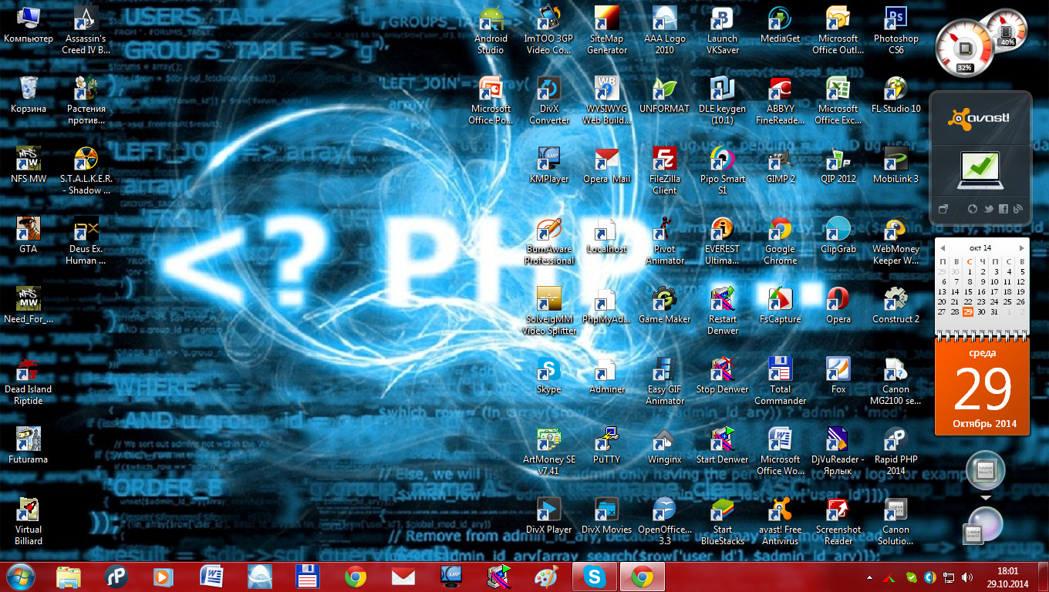Viewport: 1049px width, 592px height.
Task: Open the taskbar clock showing 18:01
Action: 1007,577
